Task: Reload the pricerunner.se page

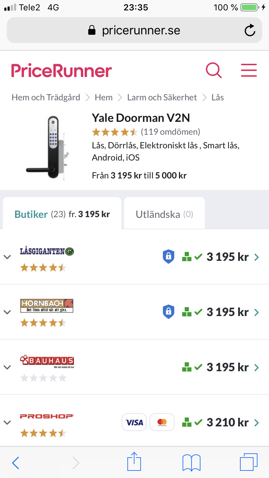Action: coord(250,30)
